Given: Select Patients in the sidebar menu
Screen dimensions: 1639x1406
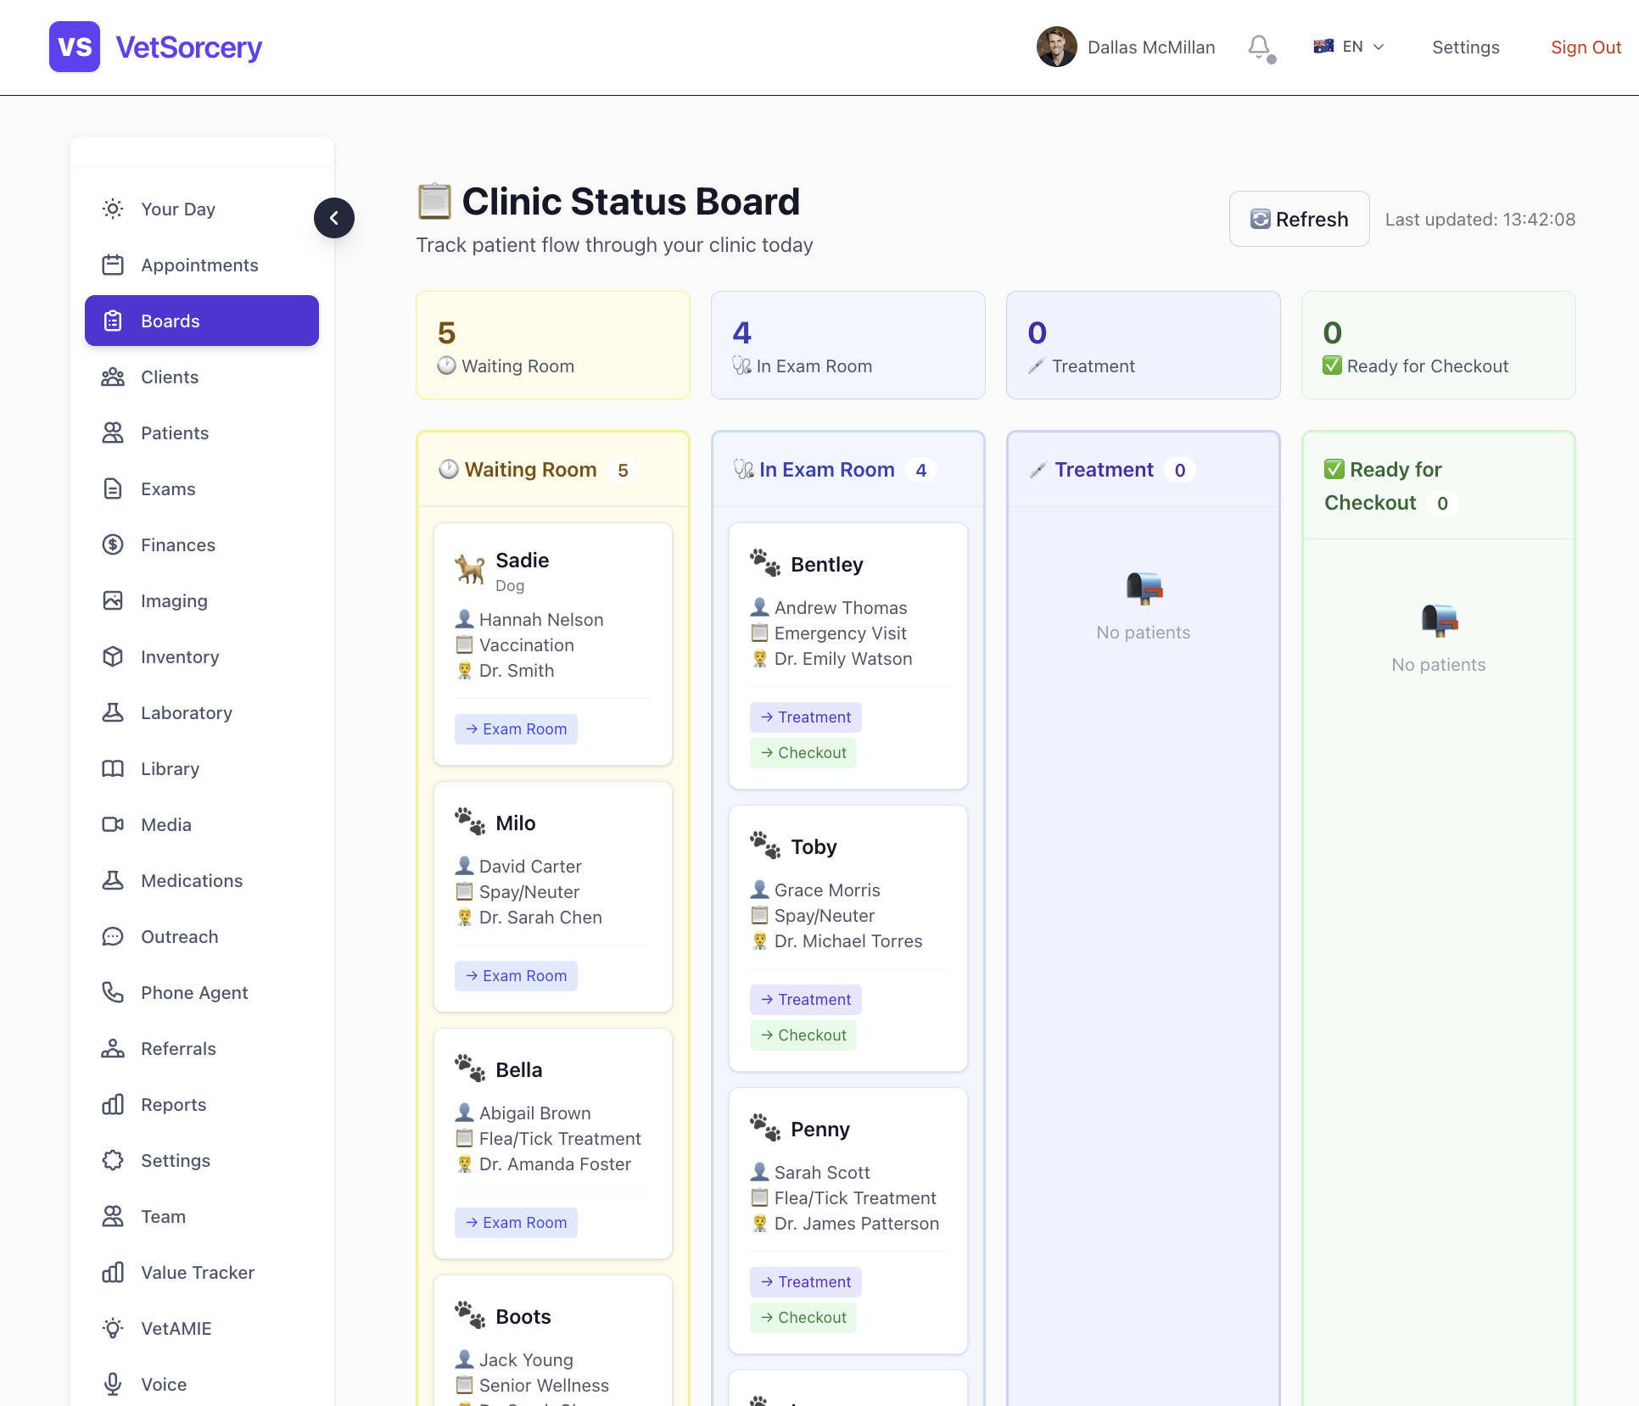Looking at the screenshot, I should point(175,433).
